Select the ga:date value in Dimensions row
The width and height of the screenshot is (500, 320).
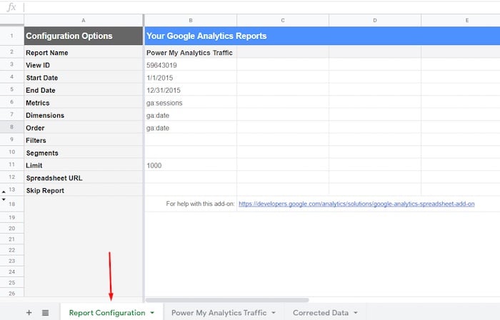(x=191, y=115)
